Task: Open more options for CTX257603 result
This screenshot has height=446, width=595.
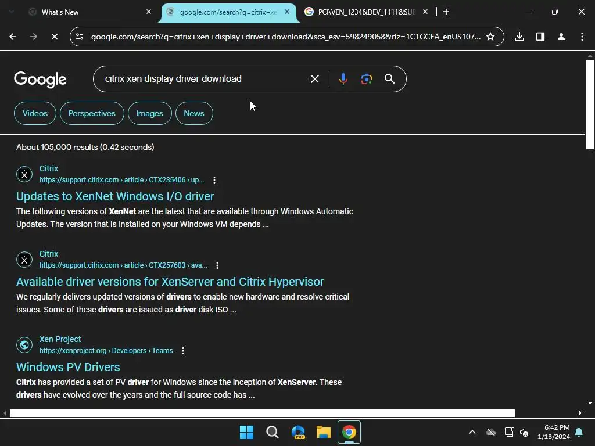Action: [x=217, y=265]
